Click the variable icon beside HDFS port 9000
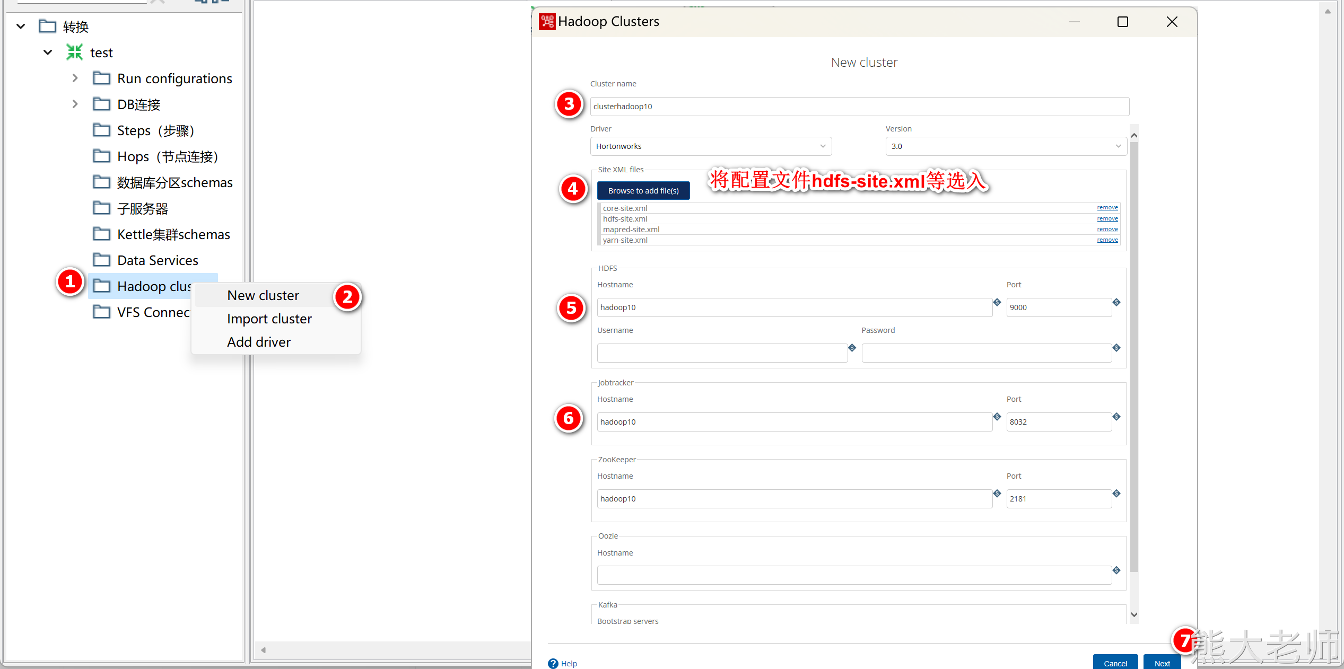Screen dimensions: 1344x669 (1116, 302)
